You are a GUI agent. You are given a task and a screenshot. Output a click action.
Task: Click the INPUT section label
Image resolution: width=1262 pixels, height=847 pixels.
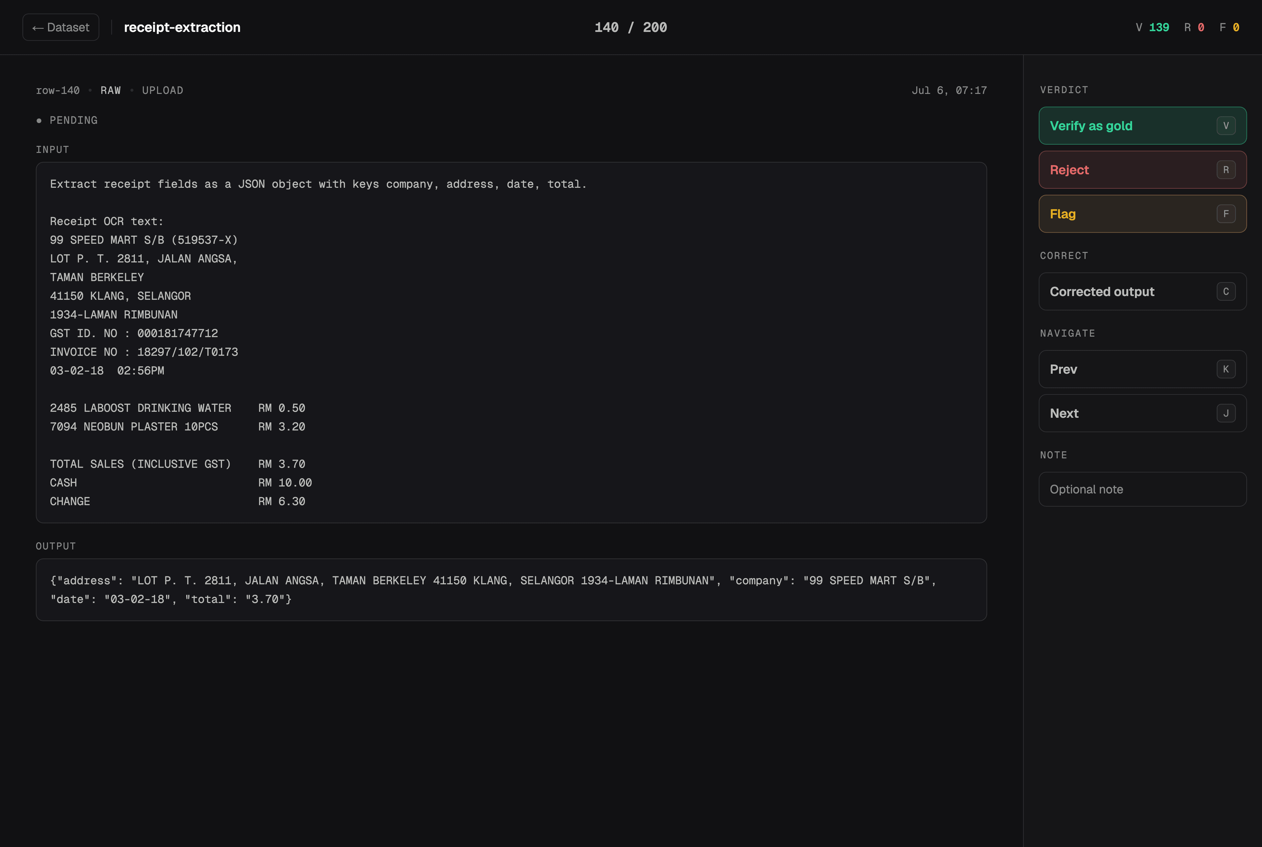coord(52,150)
